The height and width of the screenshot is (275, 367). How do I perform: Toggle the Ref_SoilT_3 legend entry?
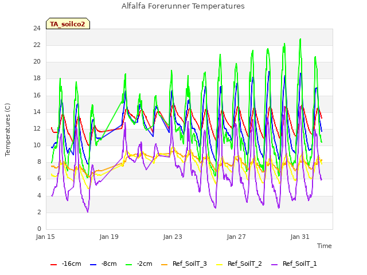[184, 264]
